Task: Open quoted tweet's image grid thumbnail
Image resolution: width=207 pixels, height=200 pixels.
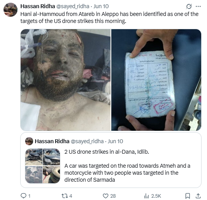Action: (42, 166)
